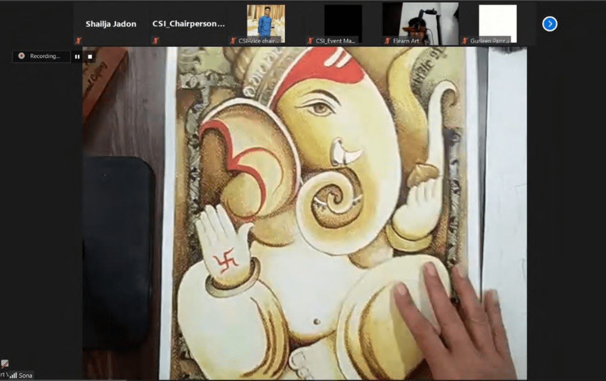Open the Gurleen Pannu video thumbnail
The height and width of the screenshot is (381, 606).
pyautogui.click(x=497, y=24)
